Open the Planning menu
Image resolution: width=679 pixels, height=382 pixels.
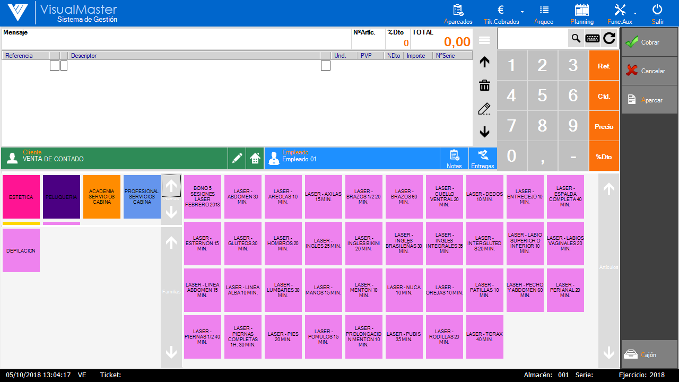pyautogui.click(x=582, y=14)
